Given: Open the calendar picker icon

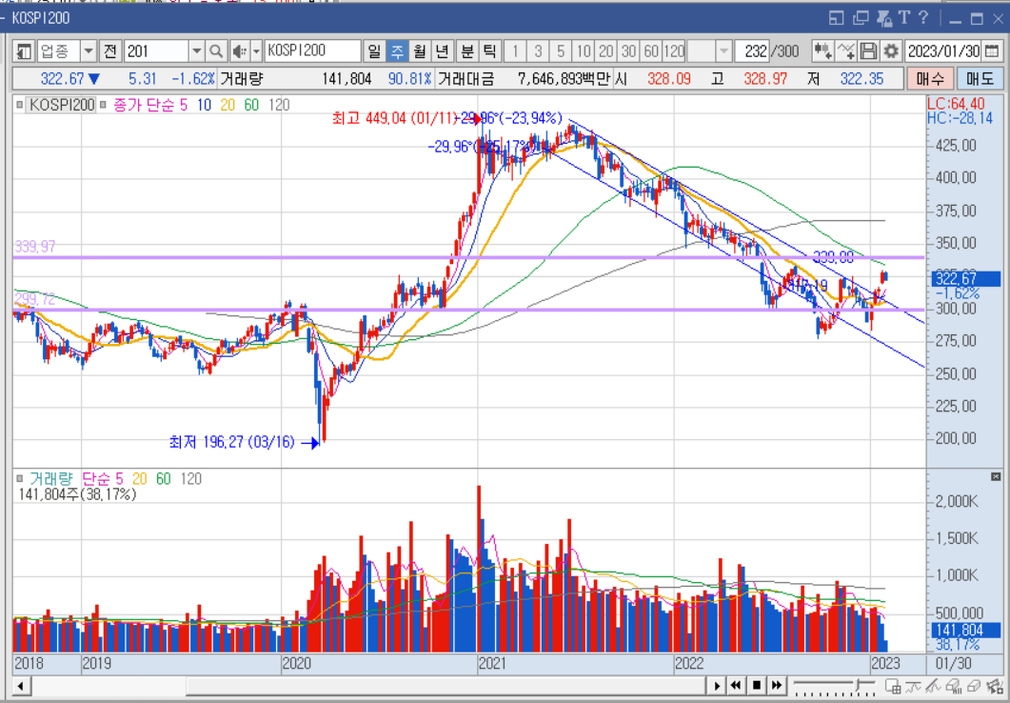Looking at the screenshot, I should (x=993, y=50).
